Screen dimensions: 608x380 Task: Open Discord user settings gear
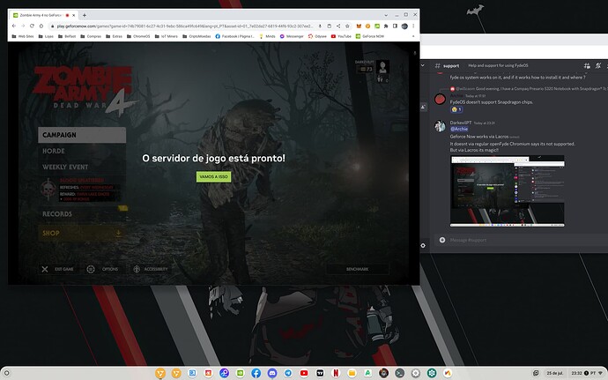(x=423, y=245)
